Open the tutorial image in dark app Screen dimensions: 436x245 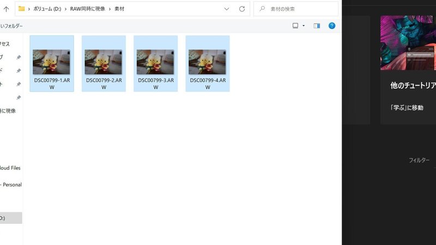[408, 43]
